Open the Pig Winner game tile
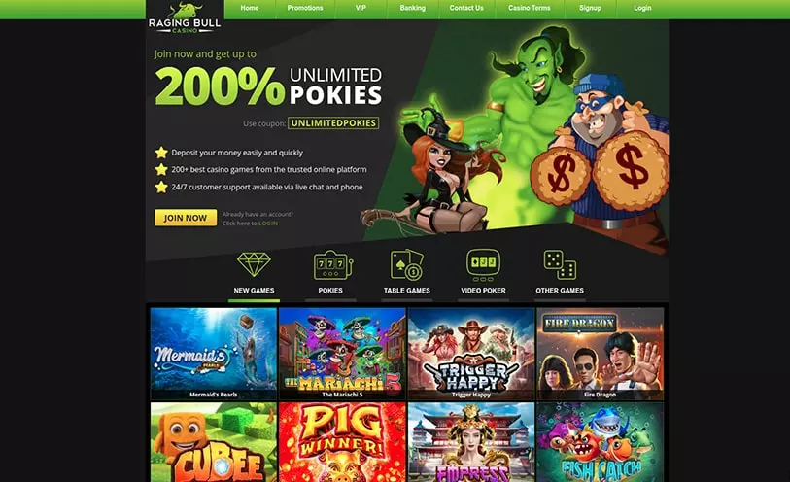Viewport: 790px width, 482px height. (342, 442)
